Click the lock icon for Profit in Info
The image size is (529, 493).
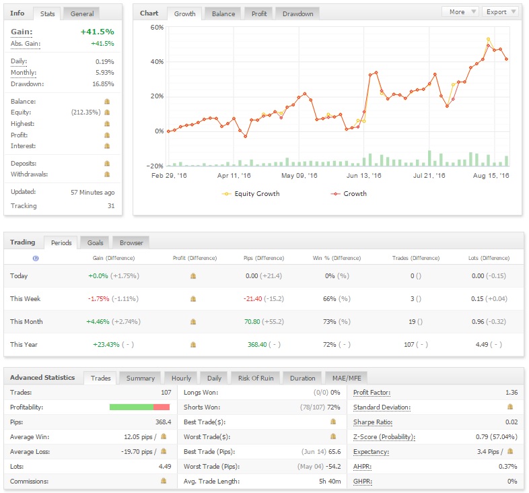107,135
